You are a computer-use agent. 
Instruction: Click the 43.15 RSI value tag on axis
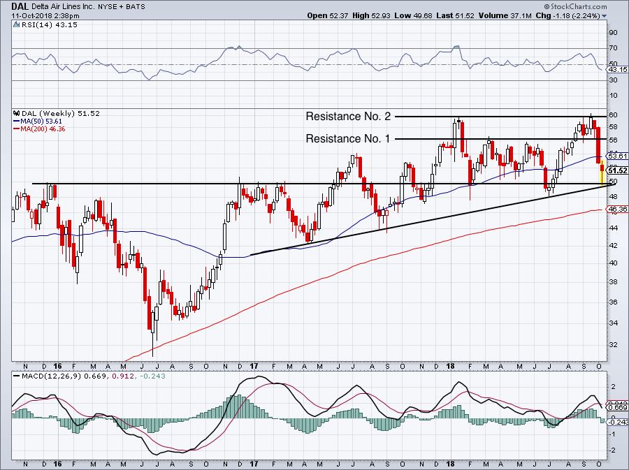tap(618, 70)
